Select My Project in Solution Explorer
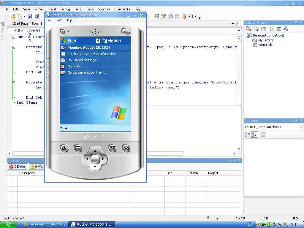This screenshot has width=304, height=228. click(x=266, y=40)
